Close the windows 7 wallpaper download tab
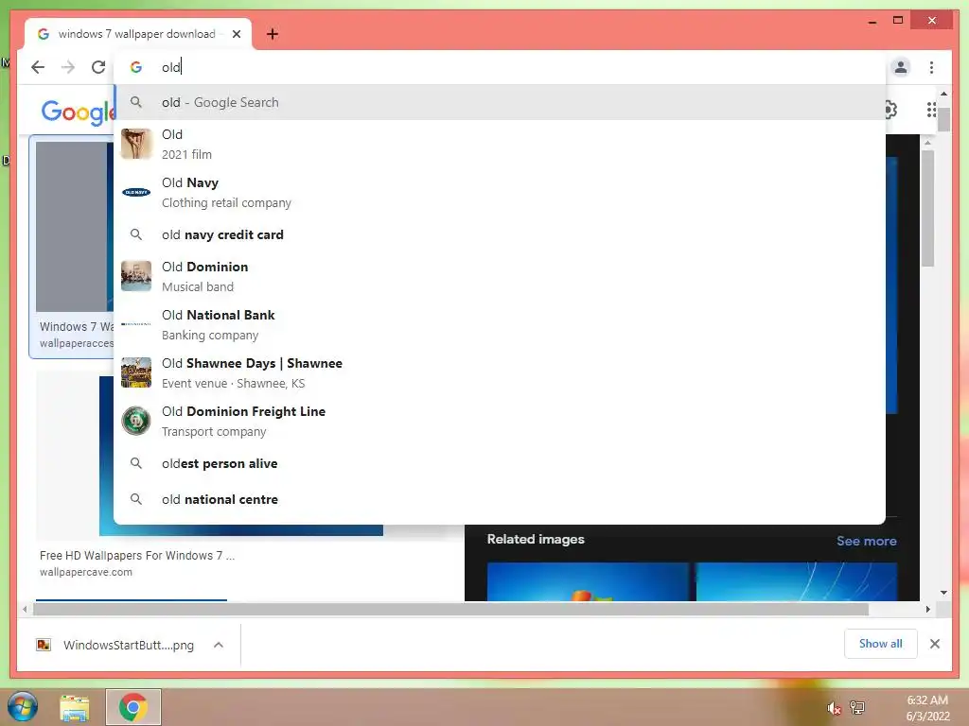 [236, 34]
